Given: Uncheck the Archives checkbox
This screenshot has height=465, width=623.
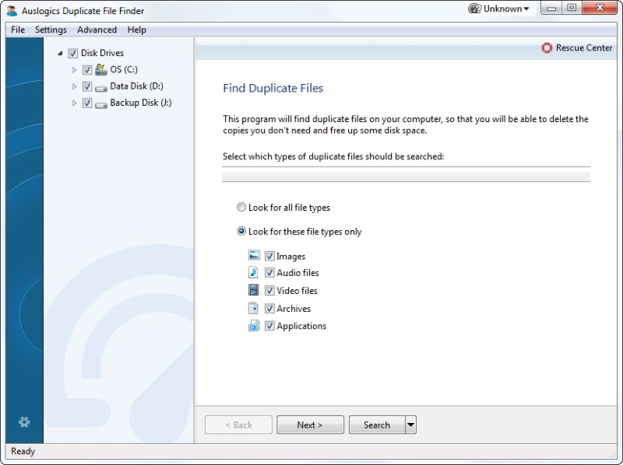Looking at the screenshot, I should point(269,308).
